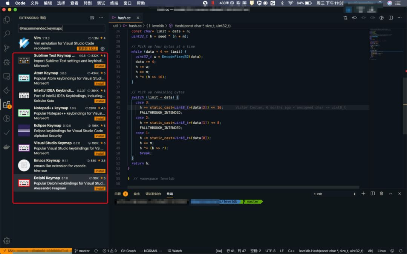
Task: Switch to the 输出 panel tab
Action: click(136, 194)
